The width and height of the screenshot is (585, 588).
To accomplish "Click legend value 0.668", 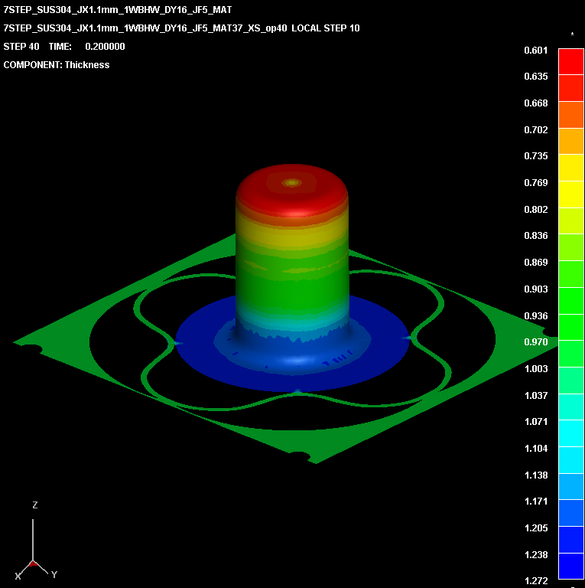I will [x=535, y=103].
